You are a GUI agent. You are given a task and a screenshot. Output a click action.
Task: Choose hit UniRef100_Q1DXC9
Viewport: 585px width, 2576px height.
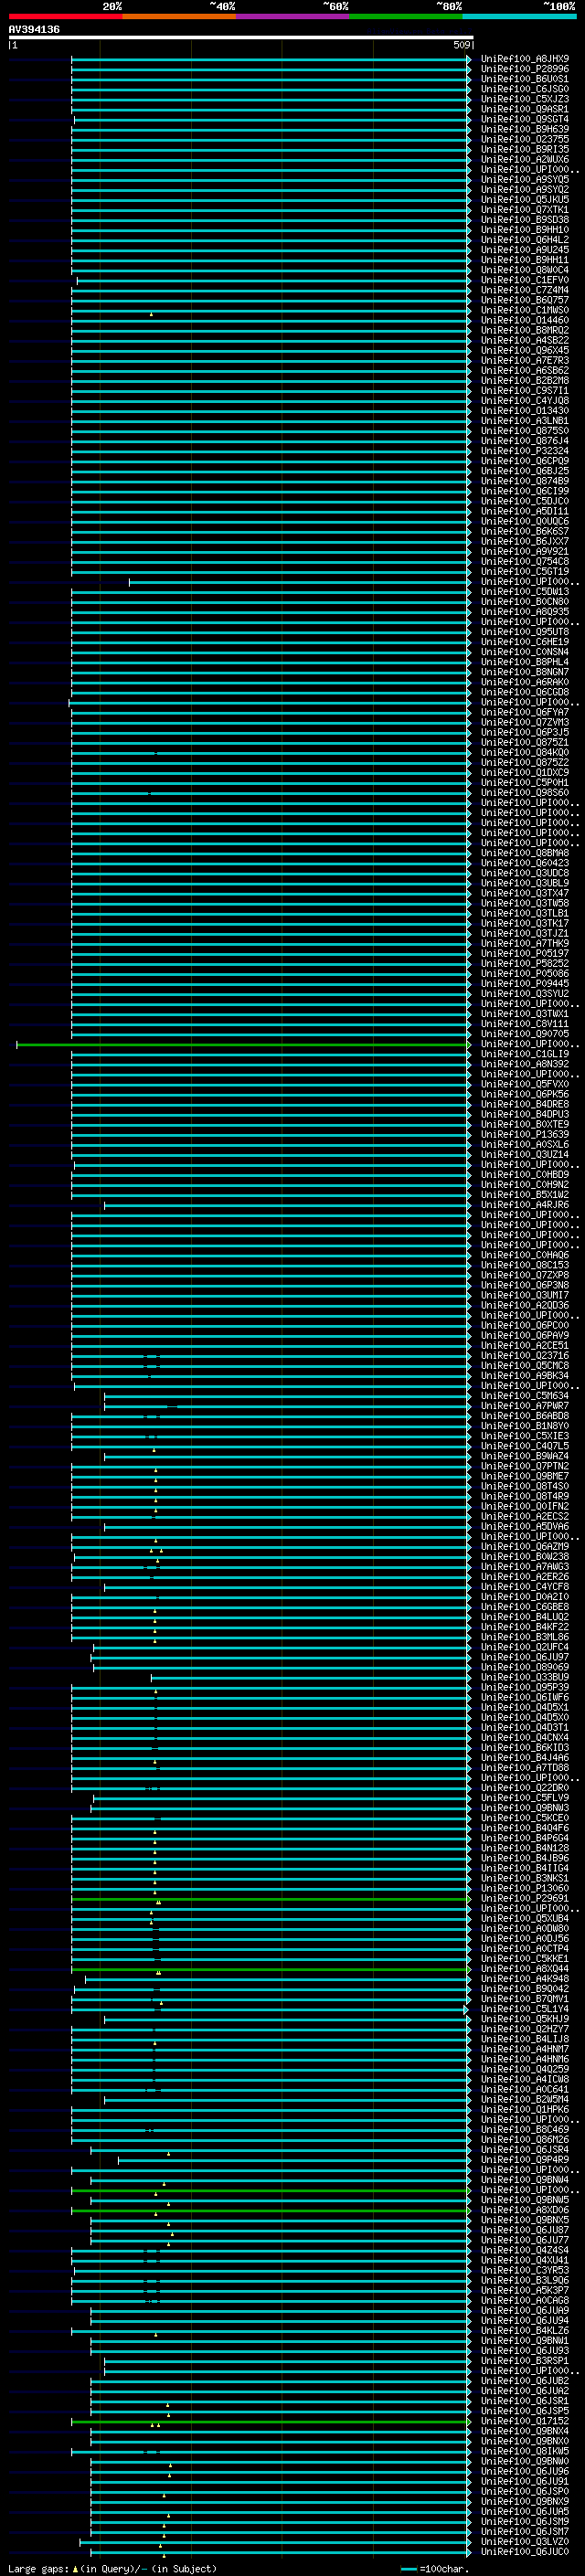(524, 772)
